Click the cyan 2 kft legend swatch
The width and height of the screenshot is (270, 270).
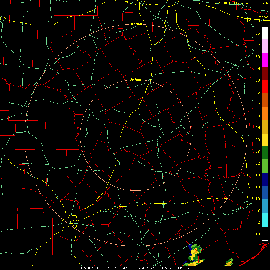[265, 220]
